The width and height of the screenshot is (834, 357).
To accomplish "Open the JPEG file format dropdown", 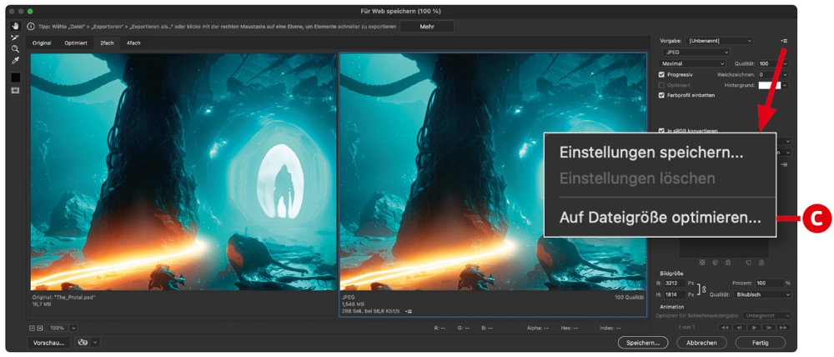I will coord(695,52).
